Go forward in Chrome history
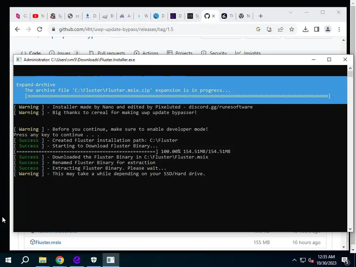The width and height of the screenshot is (356, 267). pos(29,29)
